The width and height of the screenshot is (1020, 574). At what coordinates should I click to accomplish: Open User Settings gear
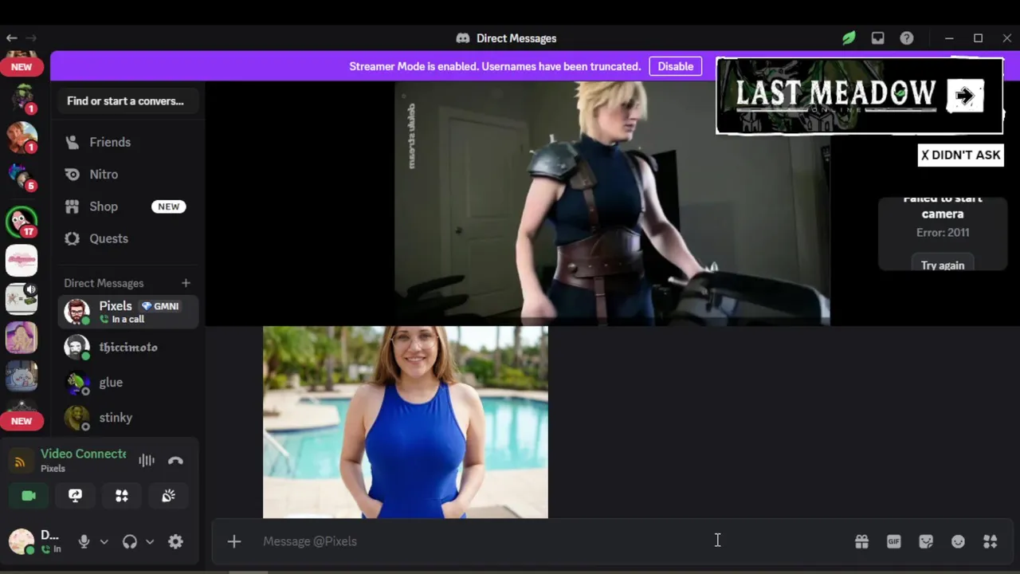click(175, 541)
